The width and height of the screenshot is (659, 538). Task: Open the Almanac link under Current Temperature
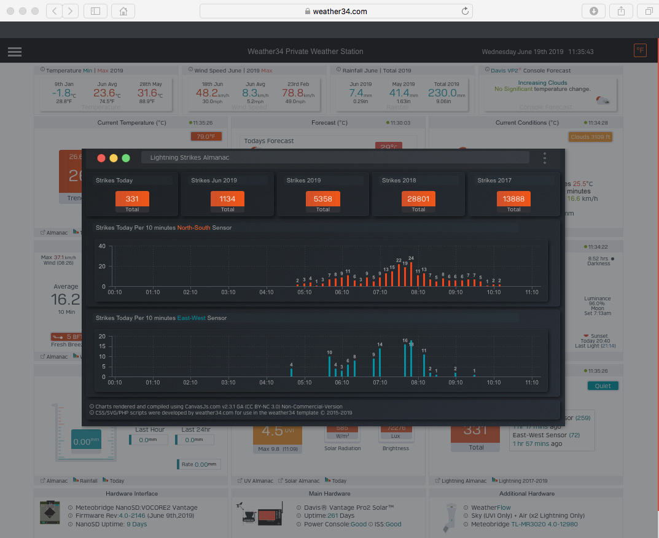point(54,232)
